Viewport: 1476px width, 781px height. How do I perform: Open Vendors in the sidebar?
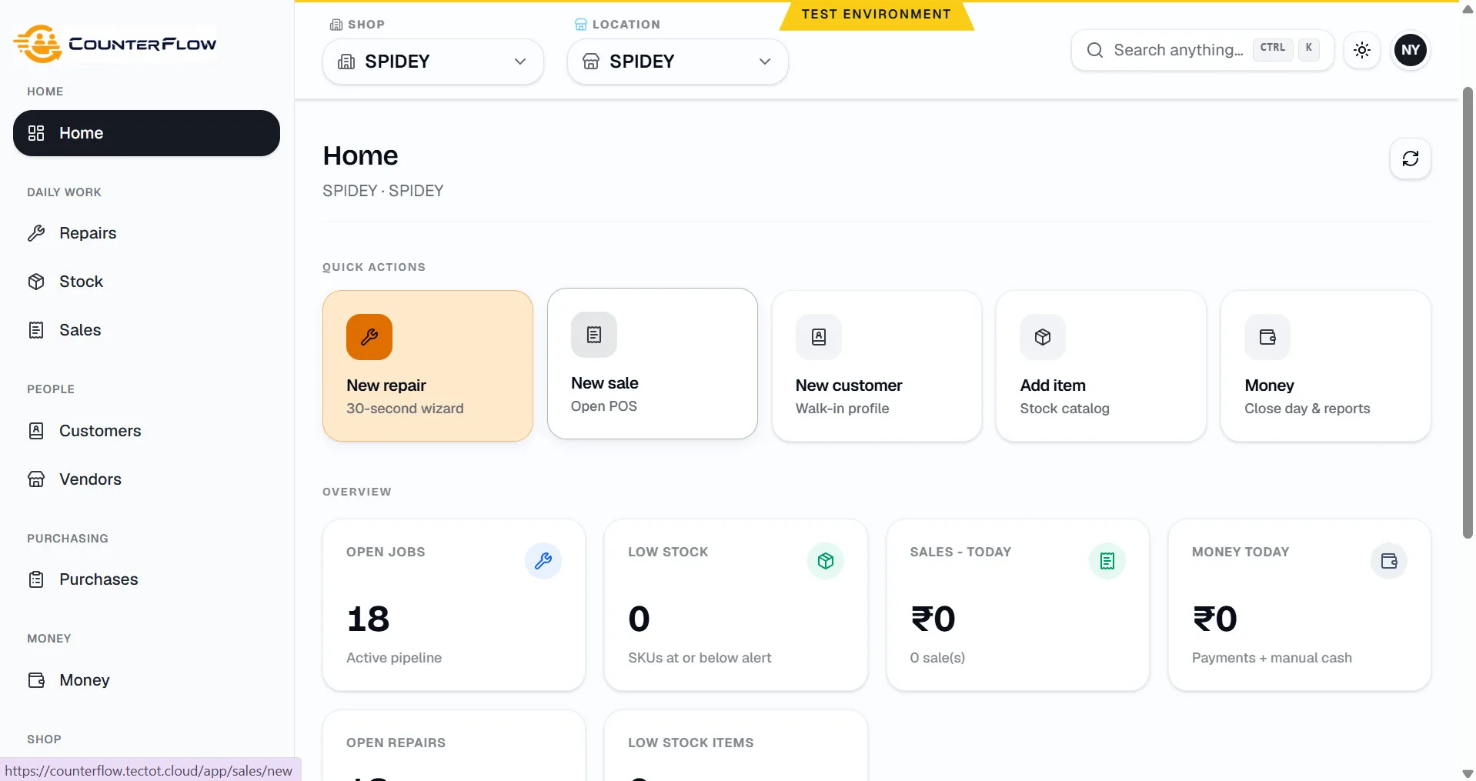[x=146, y=479]
